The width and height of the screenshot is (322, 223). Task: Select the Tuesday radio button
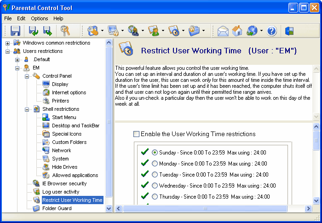pyautogui.click(x=155, y=175)
